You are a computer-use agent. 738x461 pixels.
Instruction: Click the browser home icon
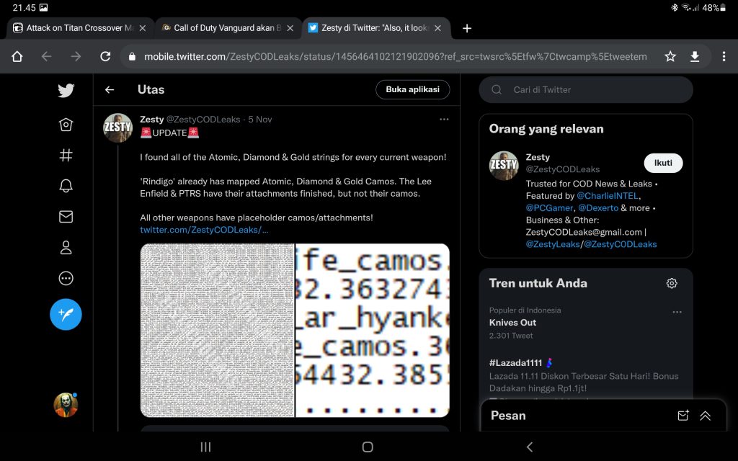[x=17, y=56]
